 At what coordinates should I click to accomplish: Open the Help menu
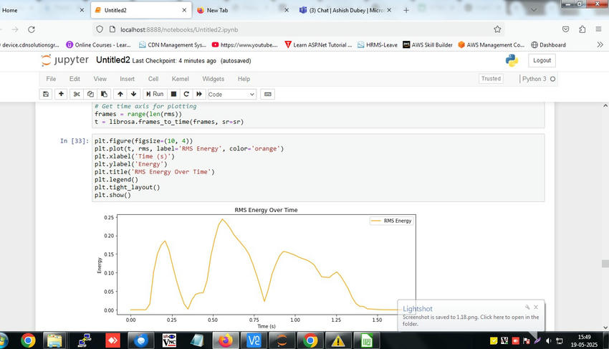point(244,79)
